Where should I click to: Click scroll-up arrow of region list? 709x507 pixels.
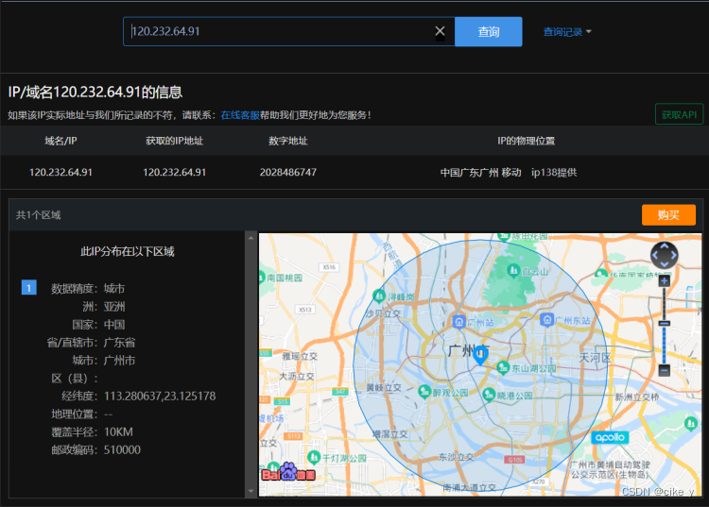251,238
